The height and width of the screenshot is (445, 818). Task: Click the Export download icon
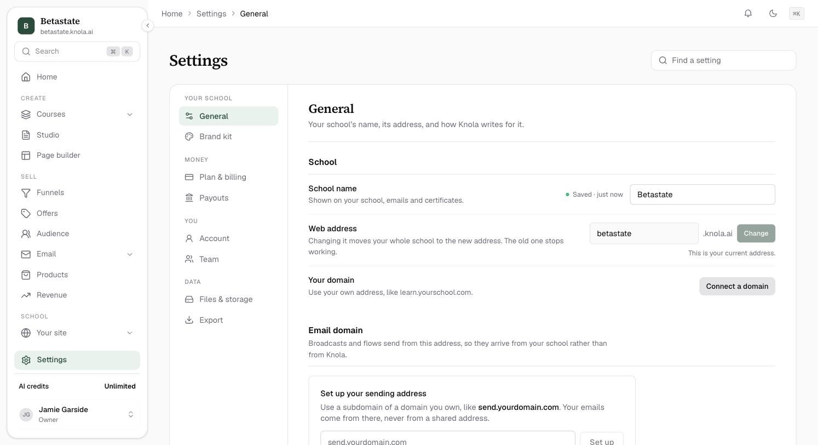(x=189, y=320)
